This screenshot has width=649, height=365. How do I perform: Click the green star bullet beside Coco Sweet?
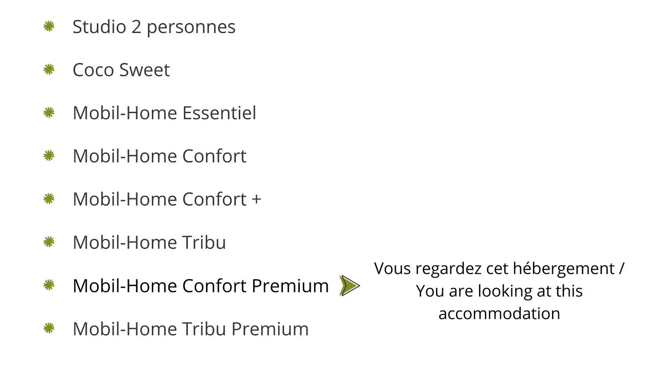tap(49, 70)
